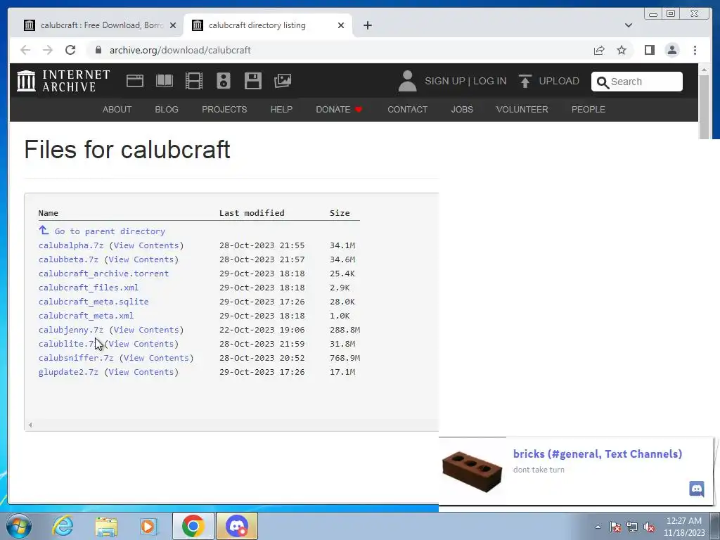Click 'Go to parent directory' link
This screenshot has height=540, width=720.
(x=110, y=231)
